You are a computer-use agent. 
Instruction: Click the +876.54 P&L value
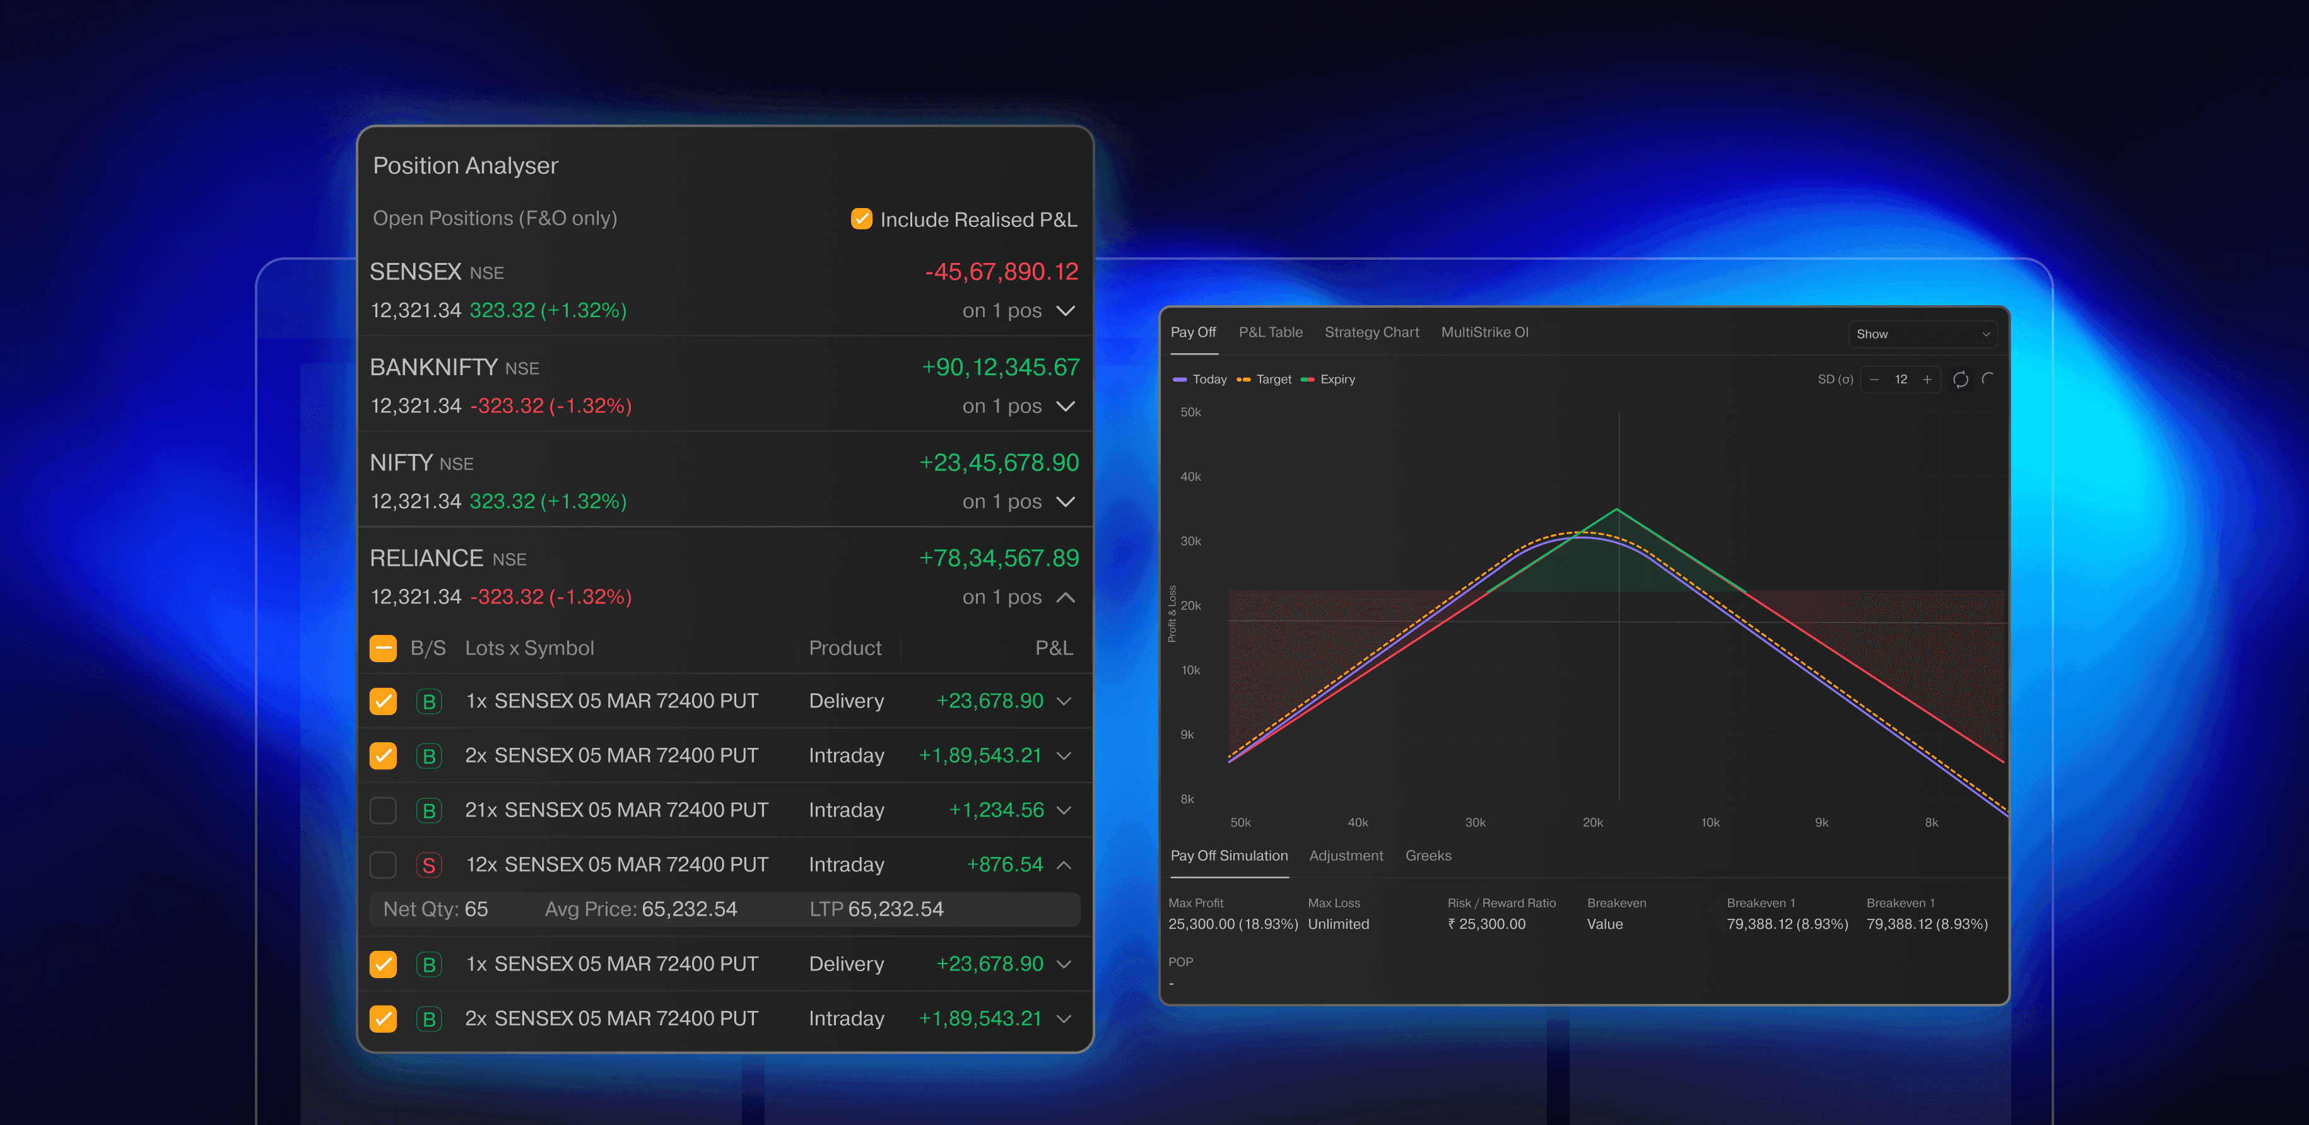tap(1004, 865)
